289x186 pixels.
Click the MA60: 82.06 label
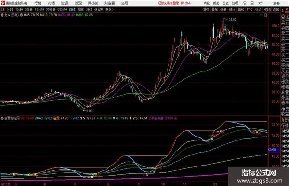(84, 15)
